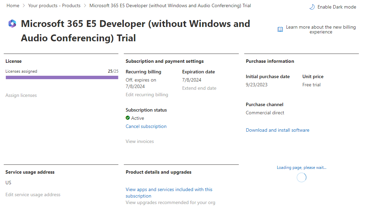This screenshot has width=365, height=217.
Task: Click the 9/23/2023 purchase date value
Action: pos(257,85)
